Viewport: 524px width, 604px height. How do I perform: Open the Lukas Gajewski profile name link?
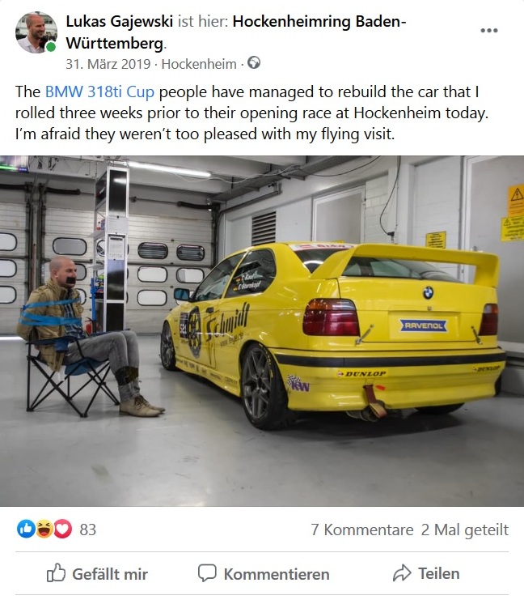pos(119,21)
